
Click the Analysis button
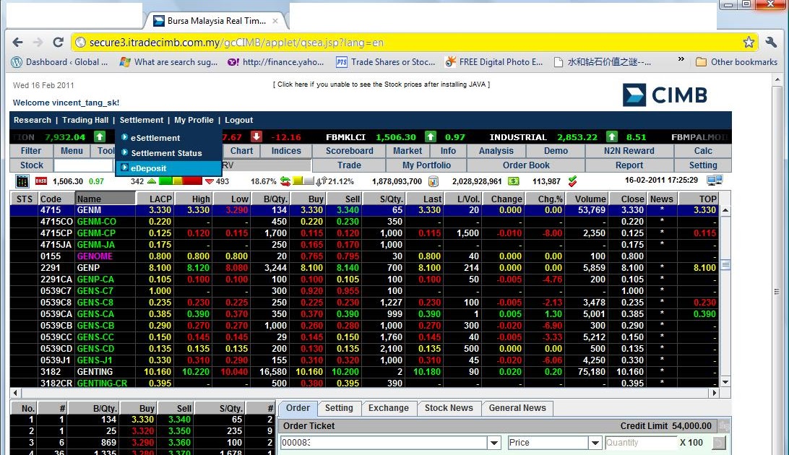click(x=496, y=151)
